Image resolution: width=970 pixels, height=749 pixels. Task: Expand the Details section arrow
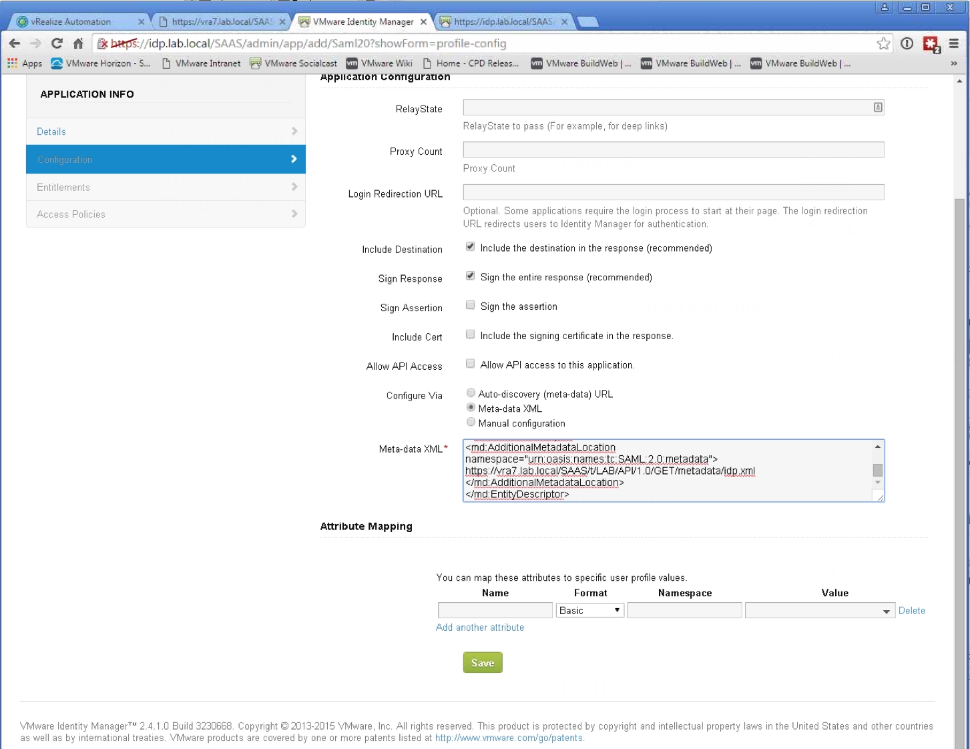tap(294, 131)
